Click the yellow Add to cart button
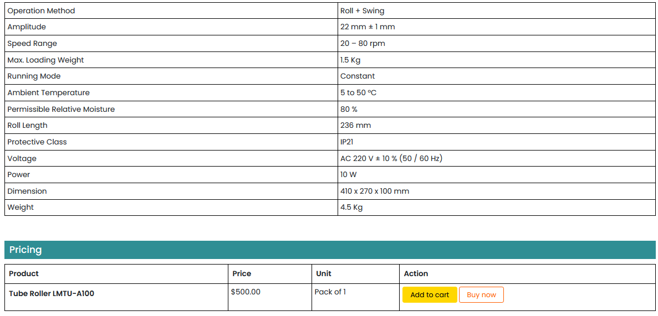Viewport: 658px width, 316px height. tap(430, 295)
